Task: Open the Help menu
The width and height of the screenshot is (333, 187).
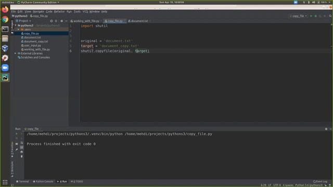Action: (x=104, y=11)
